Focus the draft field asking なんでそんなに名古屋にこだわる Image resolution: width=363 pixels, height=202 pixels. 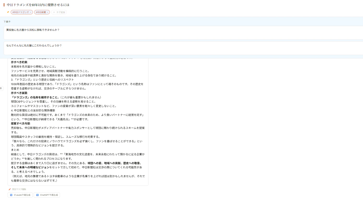183,48
